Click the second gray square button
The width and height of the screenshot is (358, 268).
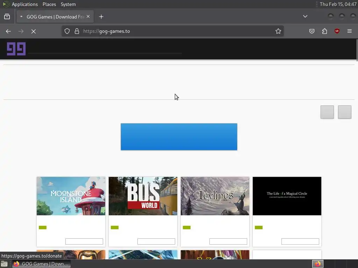tap(344, 112)
